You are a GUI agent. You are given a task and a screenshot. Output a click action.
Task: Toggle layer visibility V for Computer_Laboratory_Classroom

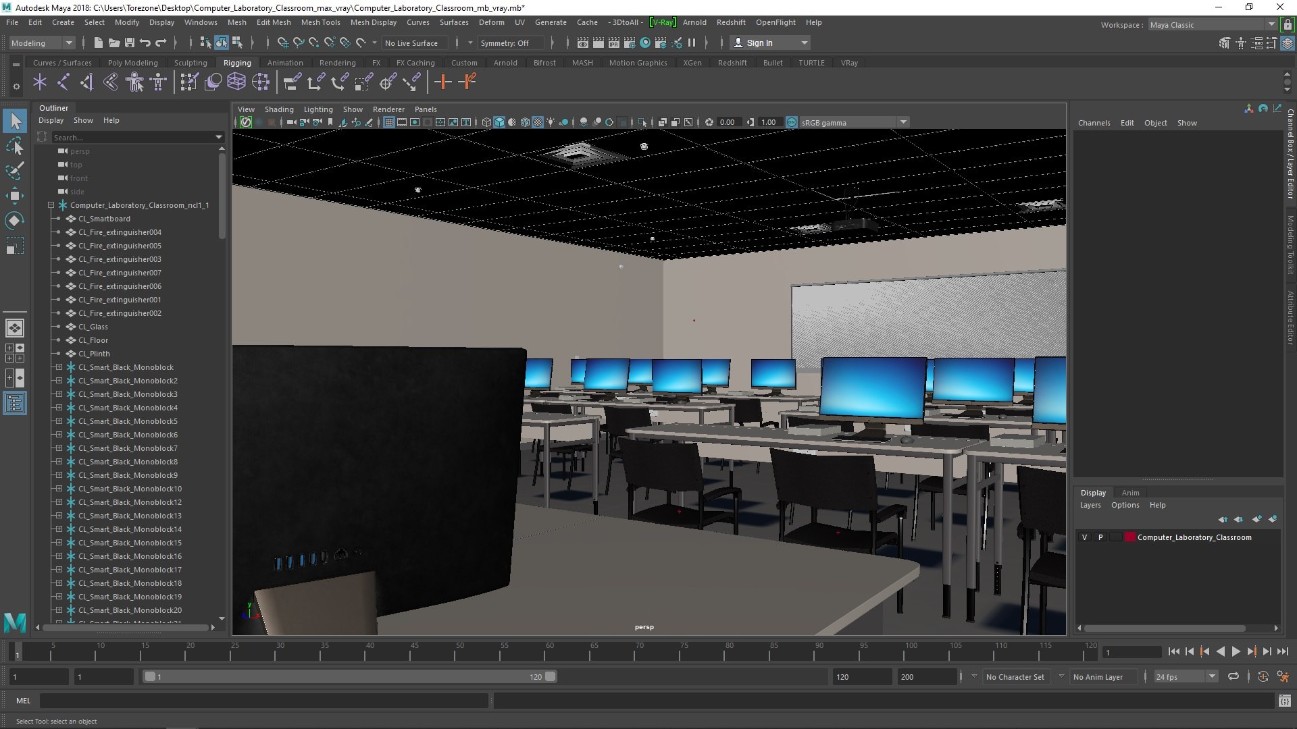(x=1085, y=537)
